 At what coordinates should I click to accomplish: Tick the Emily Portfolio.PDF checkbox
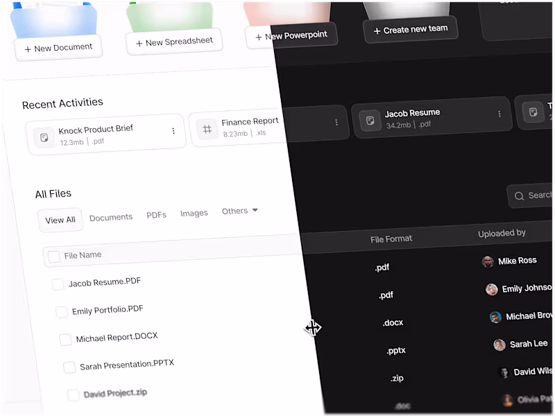[62, 312]
